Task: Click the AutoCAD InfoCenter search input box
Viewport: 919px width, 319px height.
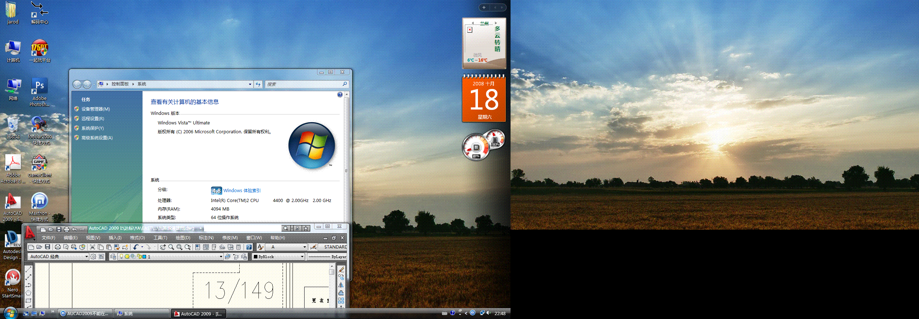Action: [242, 228]
